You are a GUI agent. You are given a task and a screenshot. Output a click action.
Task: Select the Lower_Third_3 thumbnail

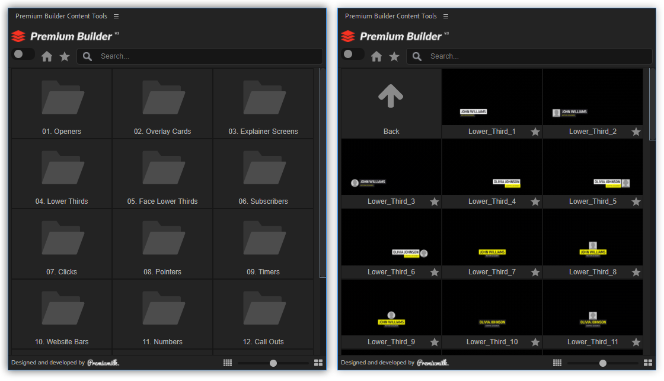point(391,167)
